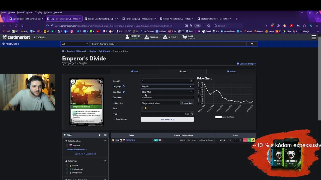Open the Condition dropdown showing Near Mint

(x=167, y=92)
